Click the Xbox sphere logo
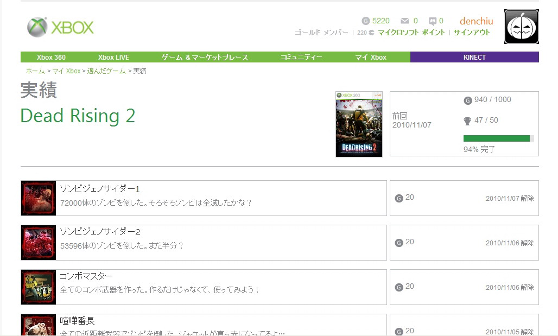 coord(37,27)
